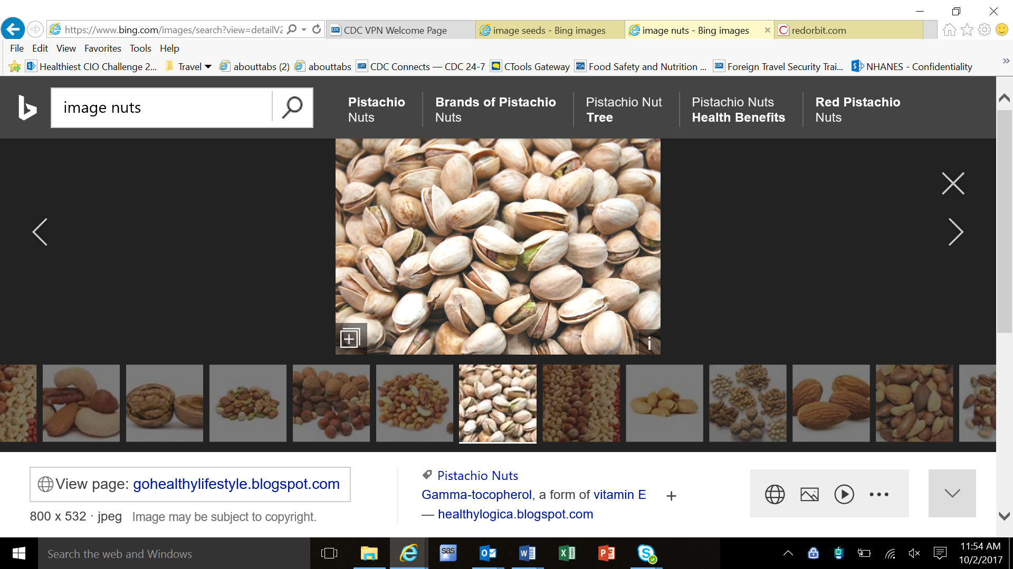Open the three-dots more options menu
The height and width of the screenshot is (569, 1013).
coord(879,494)
